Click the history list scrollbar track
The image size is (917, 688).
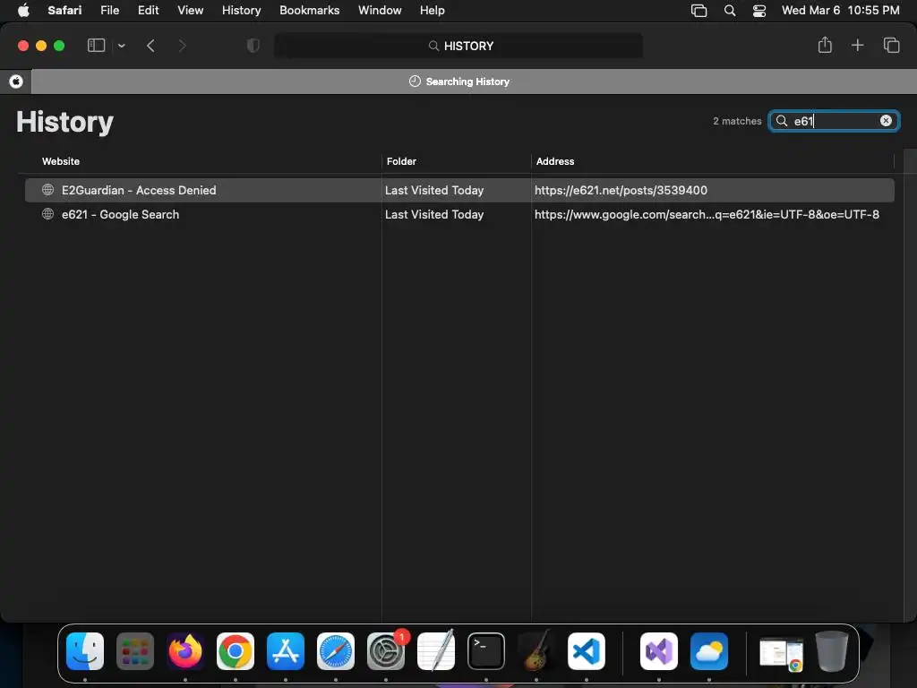tap(910, 385)
